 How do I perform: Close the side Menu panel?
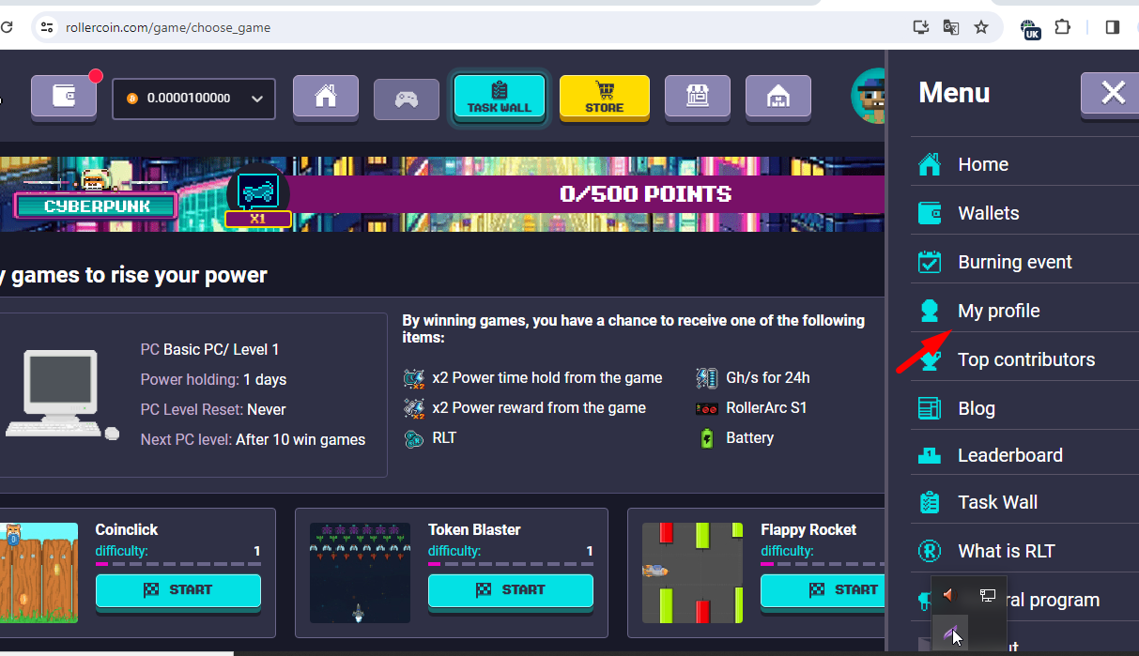pos(1113,93)
